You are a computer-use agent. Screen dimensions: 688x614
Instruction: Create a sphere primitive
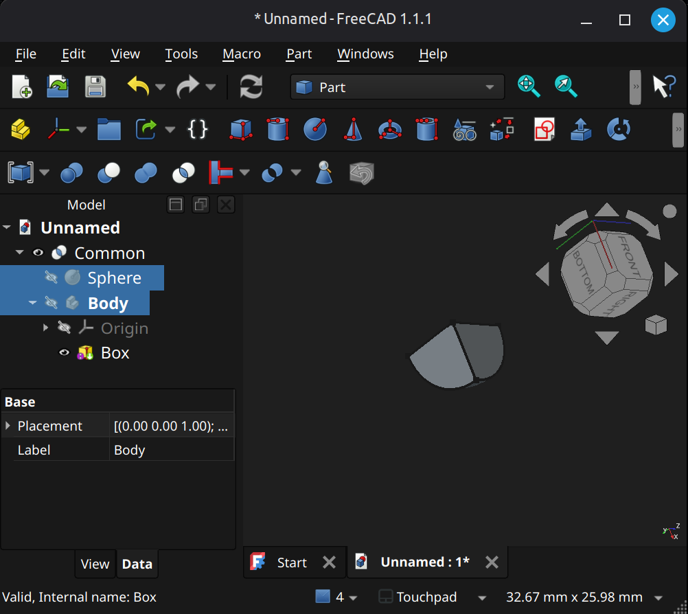point(315,130)
